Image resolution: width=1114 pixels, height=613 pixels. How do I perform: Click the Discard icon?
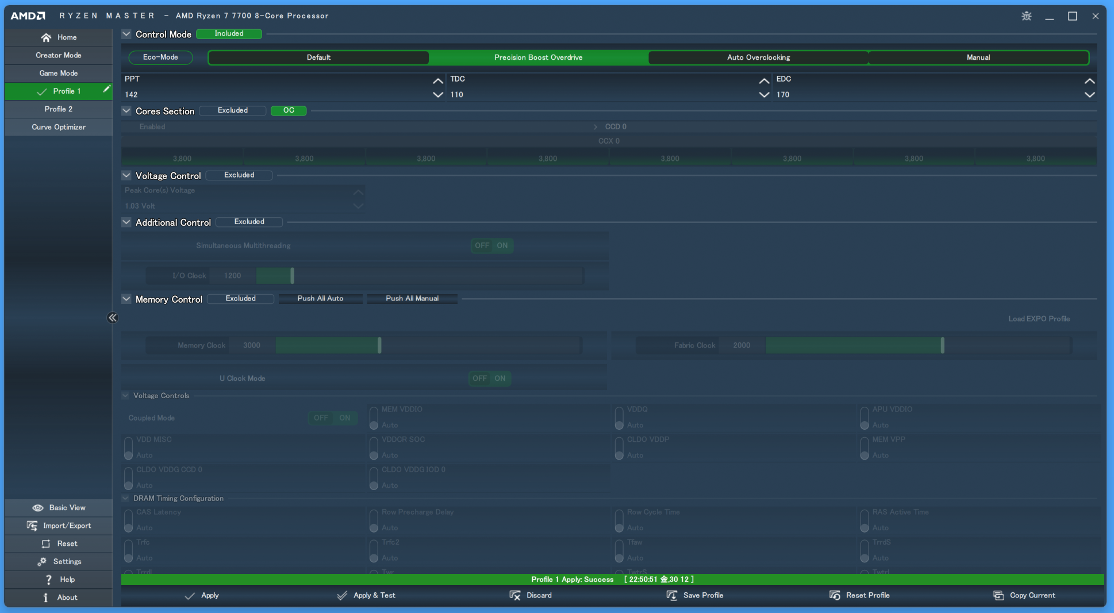pyautogui.click(x=515, y=596)
